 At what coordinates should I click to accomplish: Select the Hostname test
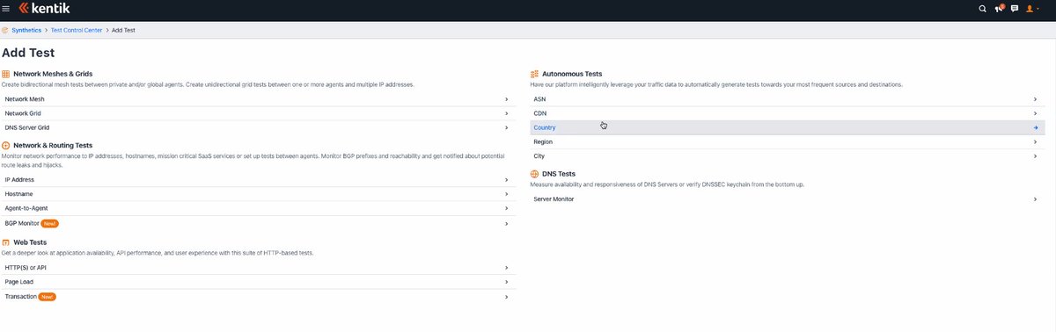[258, 193]
